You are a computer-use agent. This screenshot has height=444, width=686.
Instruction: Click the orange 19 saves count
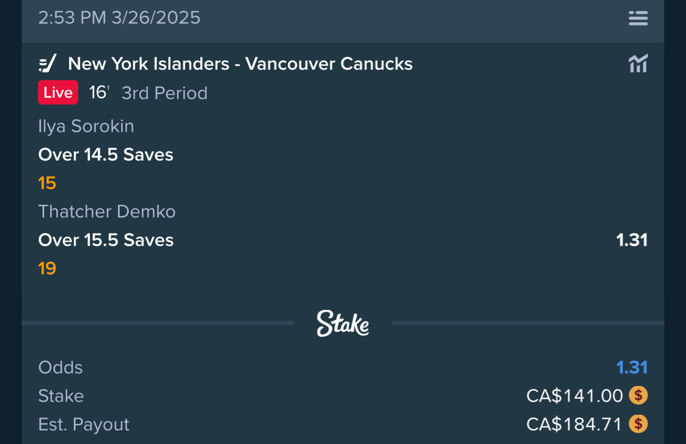coord(47,268)
